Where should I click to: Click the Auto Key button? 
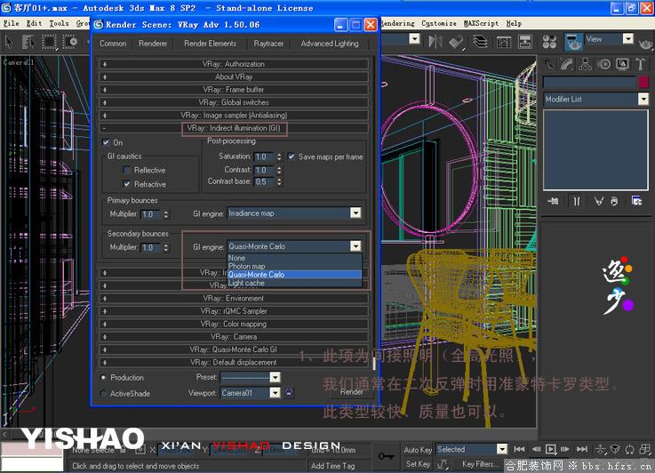click(418, 450)
